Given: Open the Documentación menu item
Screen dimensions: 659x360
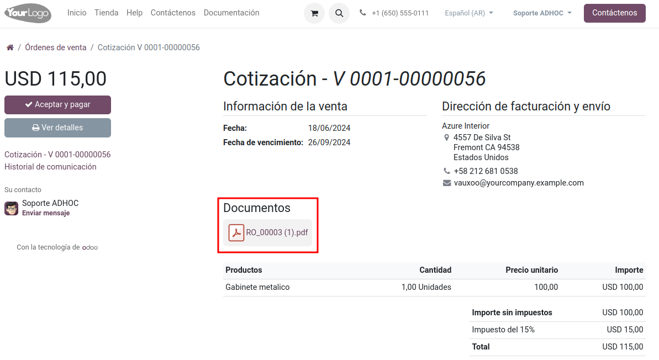Looking at the screenshot, I should click(x=231, y=13).
